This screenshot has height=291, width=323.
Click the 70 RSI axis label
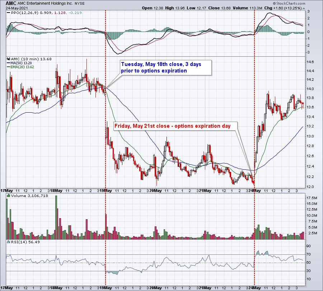pos(309,254)
